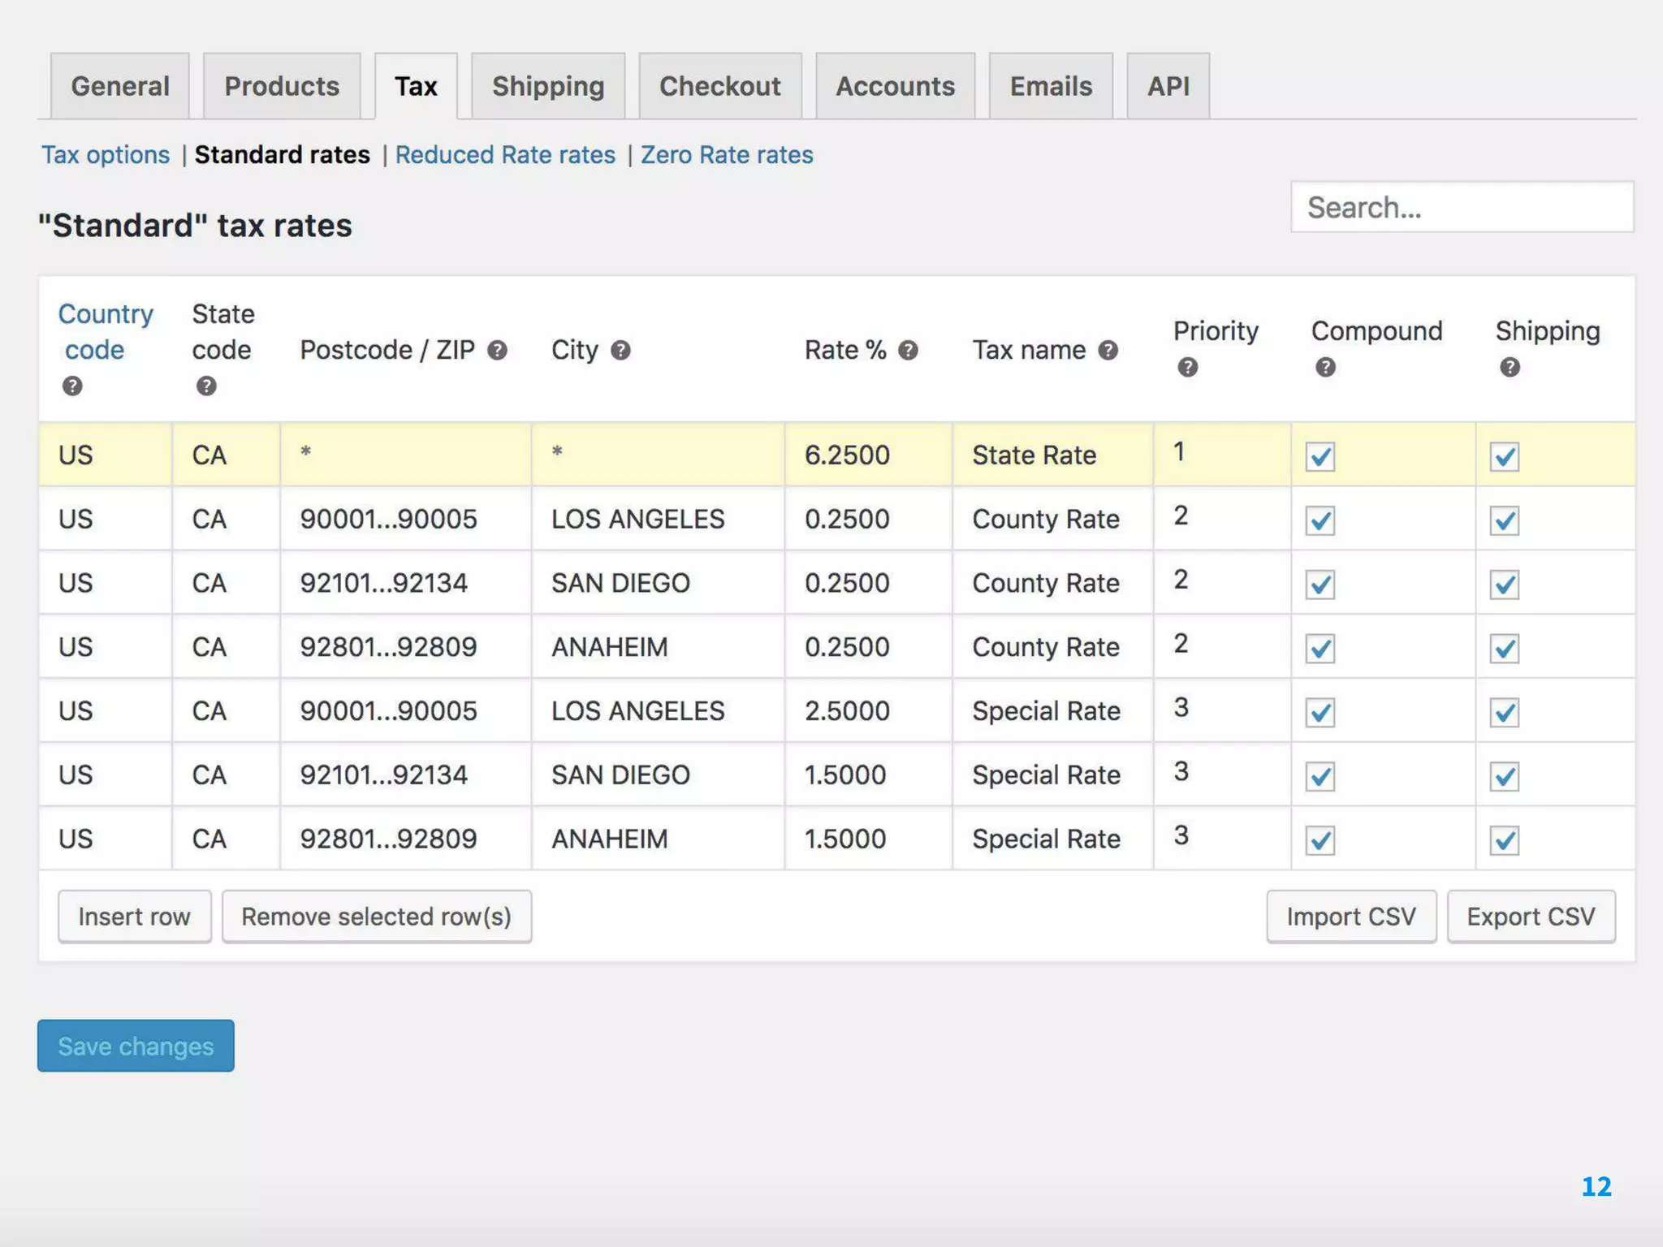Click the Export CSV button
The image size is (1663, 1247).
tap(1531, 917)
